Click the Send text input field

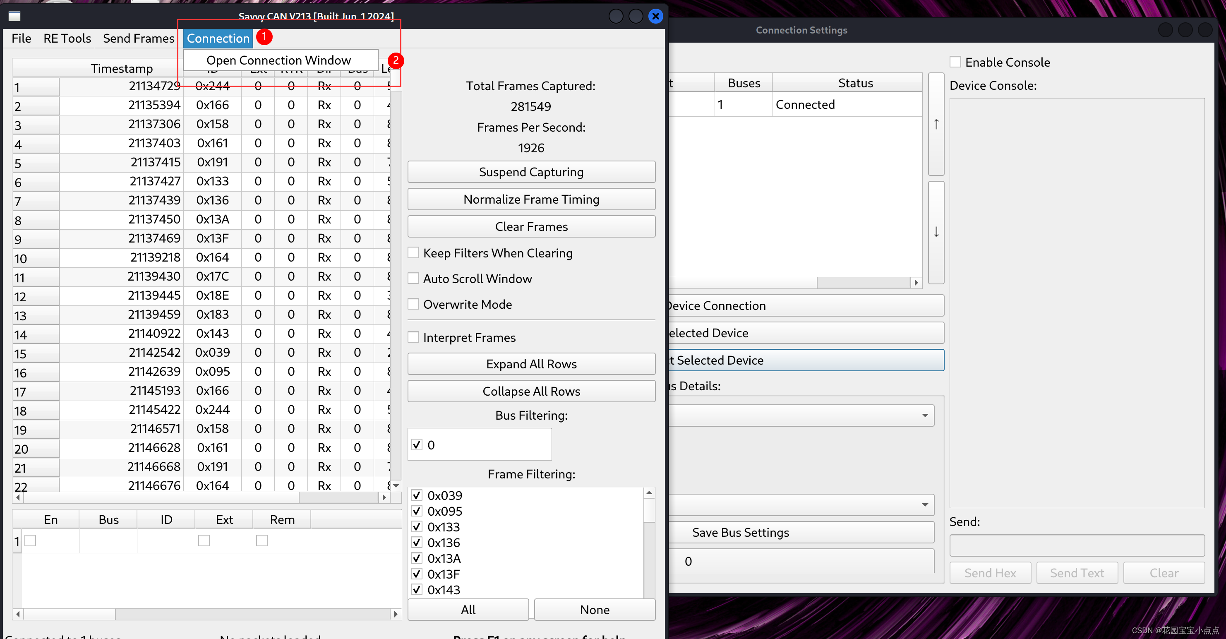(1077, 545)
